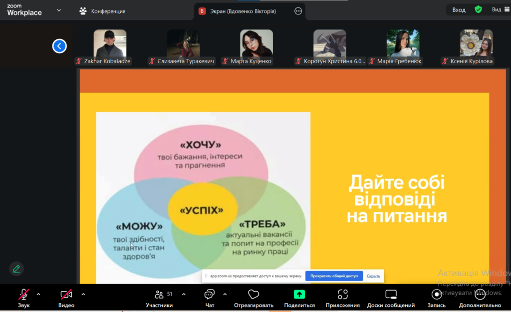The height and width of the screenshot is (312, 511).
Task: Click the green security shield icon
Action: coord(478,9)
